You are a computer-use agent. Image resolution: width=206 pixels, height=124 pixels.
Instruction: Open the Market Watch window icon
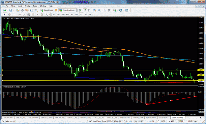18,10
